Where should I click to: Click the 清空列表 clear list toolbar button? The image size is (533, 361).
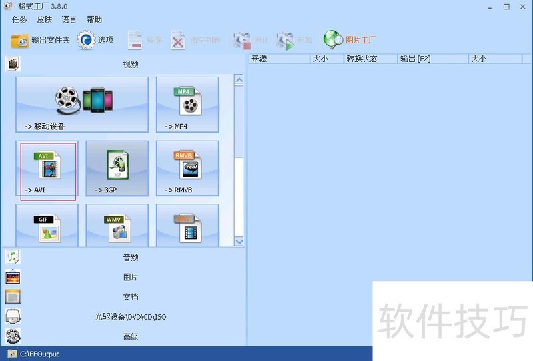pyautogui.click(x=195, y=41)
